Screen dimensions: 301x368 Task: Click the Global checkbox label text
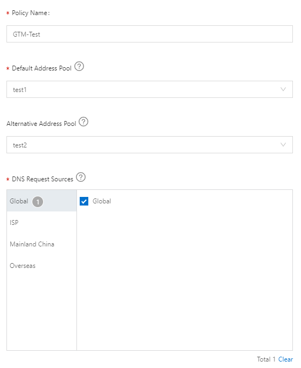pos(102,201)
